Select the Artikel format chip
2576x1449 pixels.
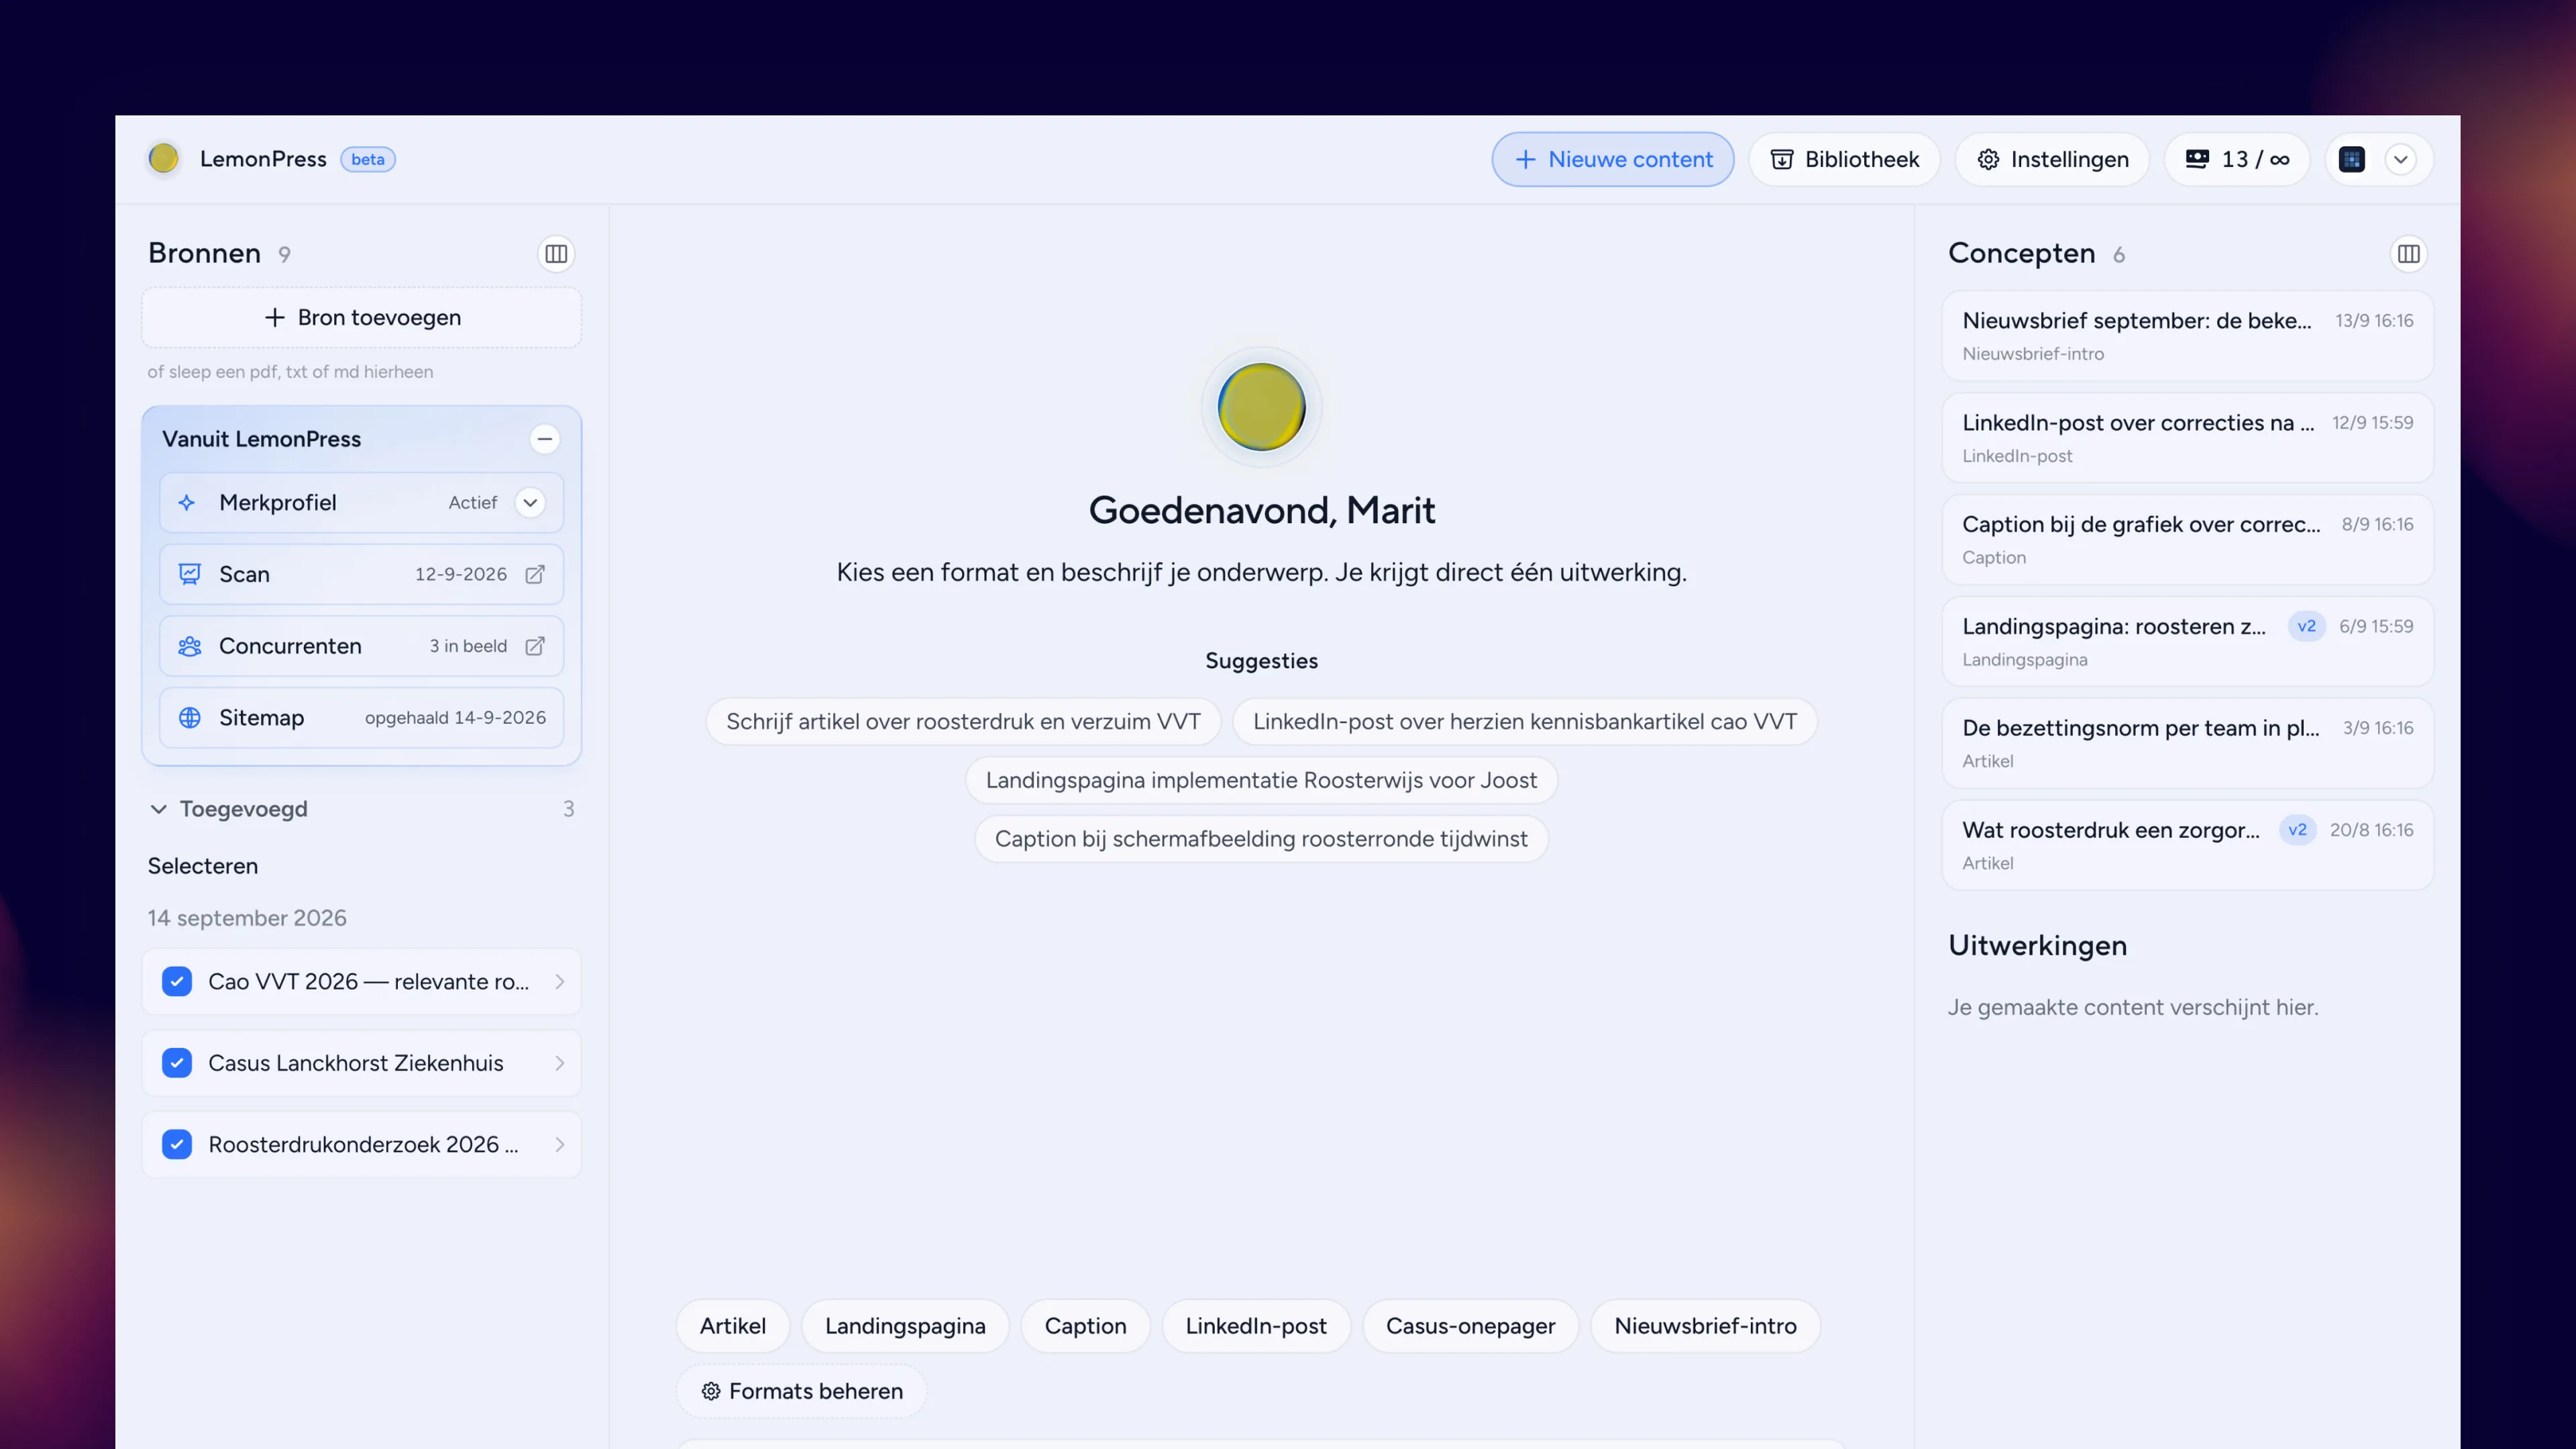point(733,1326)
